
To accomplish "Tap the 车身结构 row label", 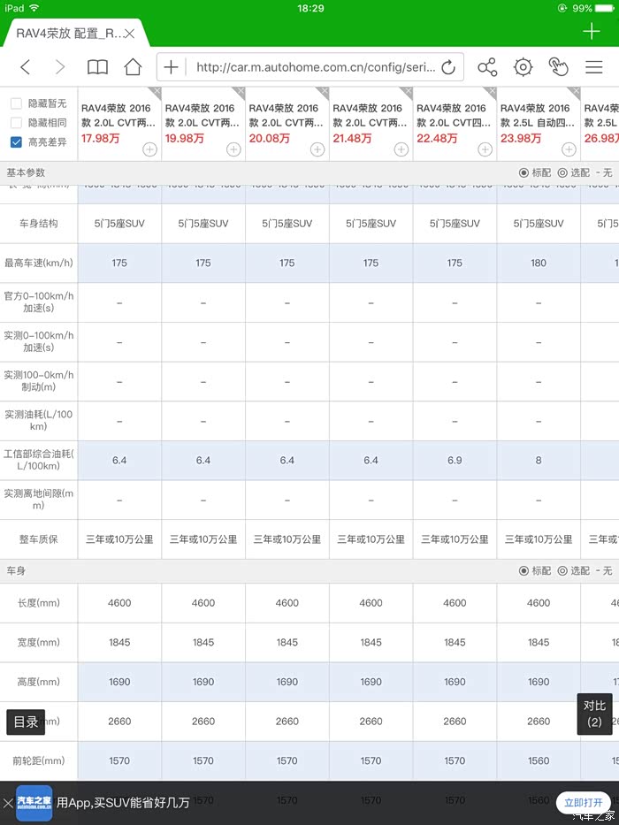I will pos(38,223).
